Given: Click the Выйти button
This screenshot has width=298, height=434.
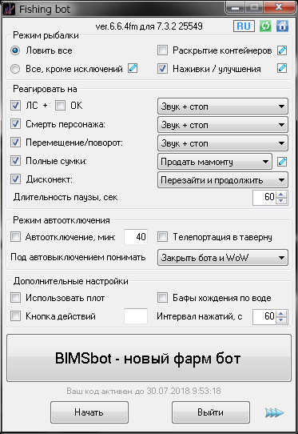Looking at the screenshot, I should point(211,412).
